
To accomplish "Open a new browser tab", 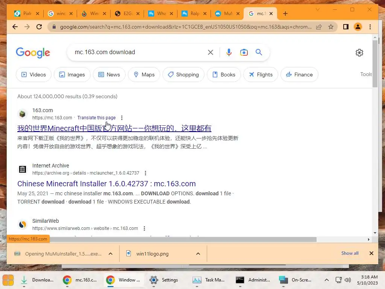I will (x=285, y=14).
